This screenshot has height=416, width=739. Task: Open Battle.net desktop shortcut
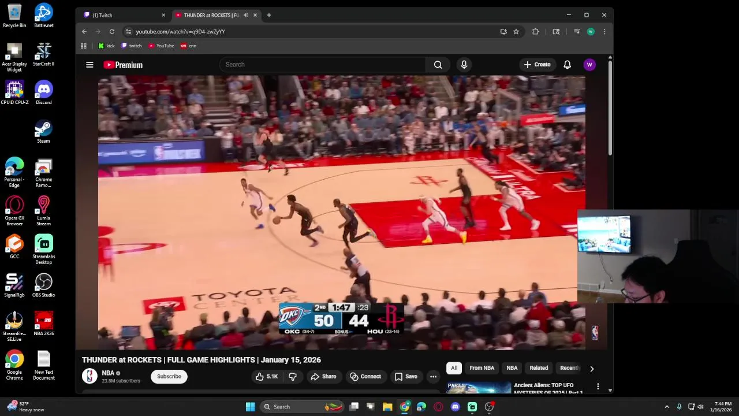click(x=44, y=16)
